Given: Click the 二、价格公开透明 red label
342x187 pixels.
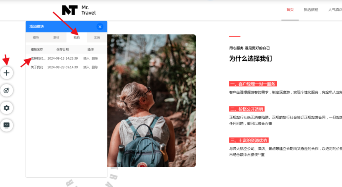Looking at the screenshot, I should [247, 109].
